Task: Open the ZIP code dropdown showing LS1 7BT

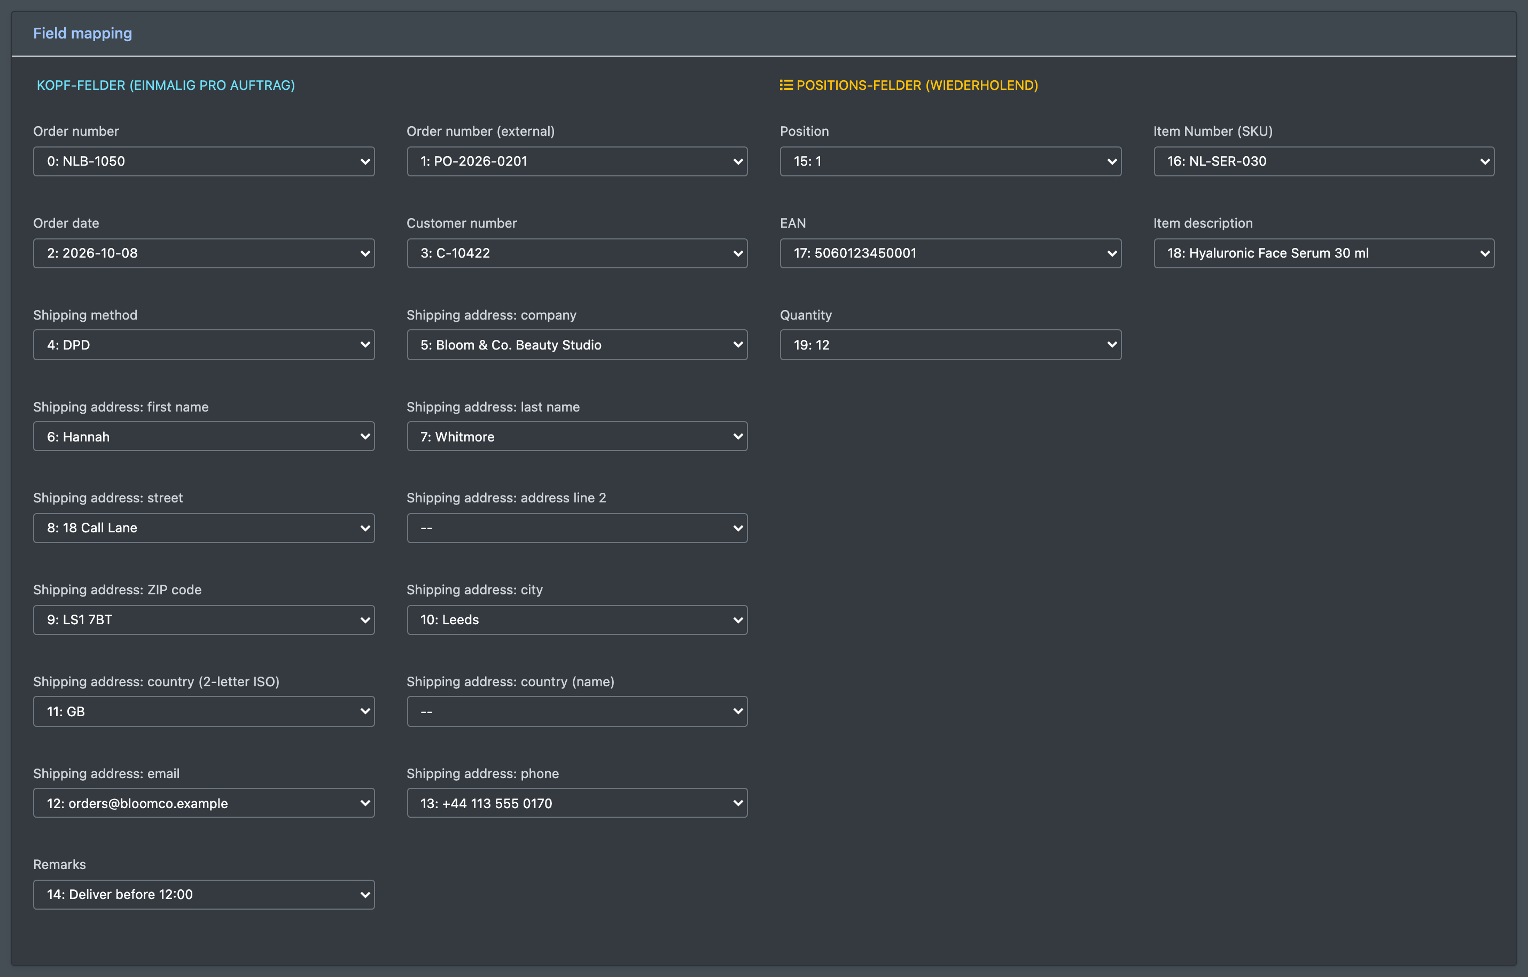Action: (x=204, y=619)
